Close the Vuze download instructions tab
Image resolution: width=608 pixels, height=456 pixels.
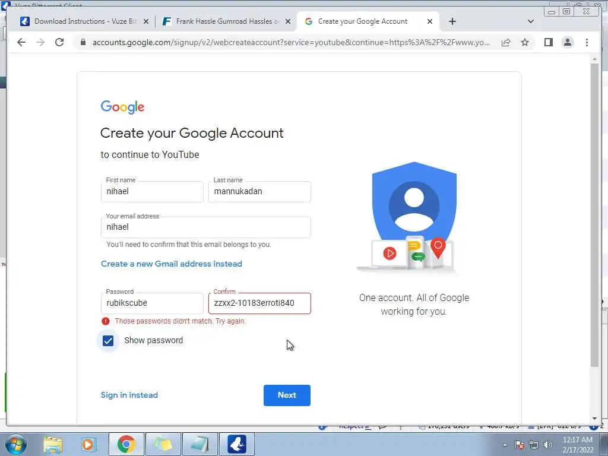pos(146,21)
